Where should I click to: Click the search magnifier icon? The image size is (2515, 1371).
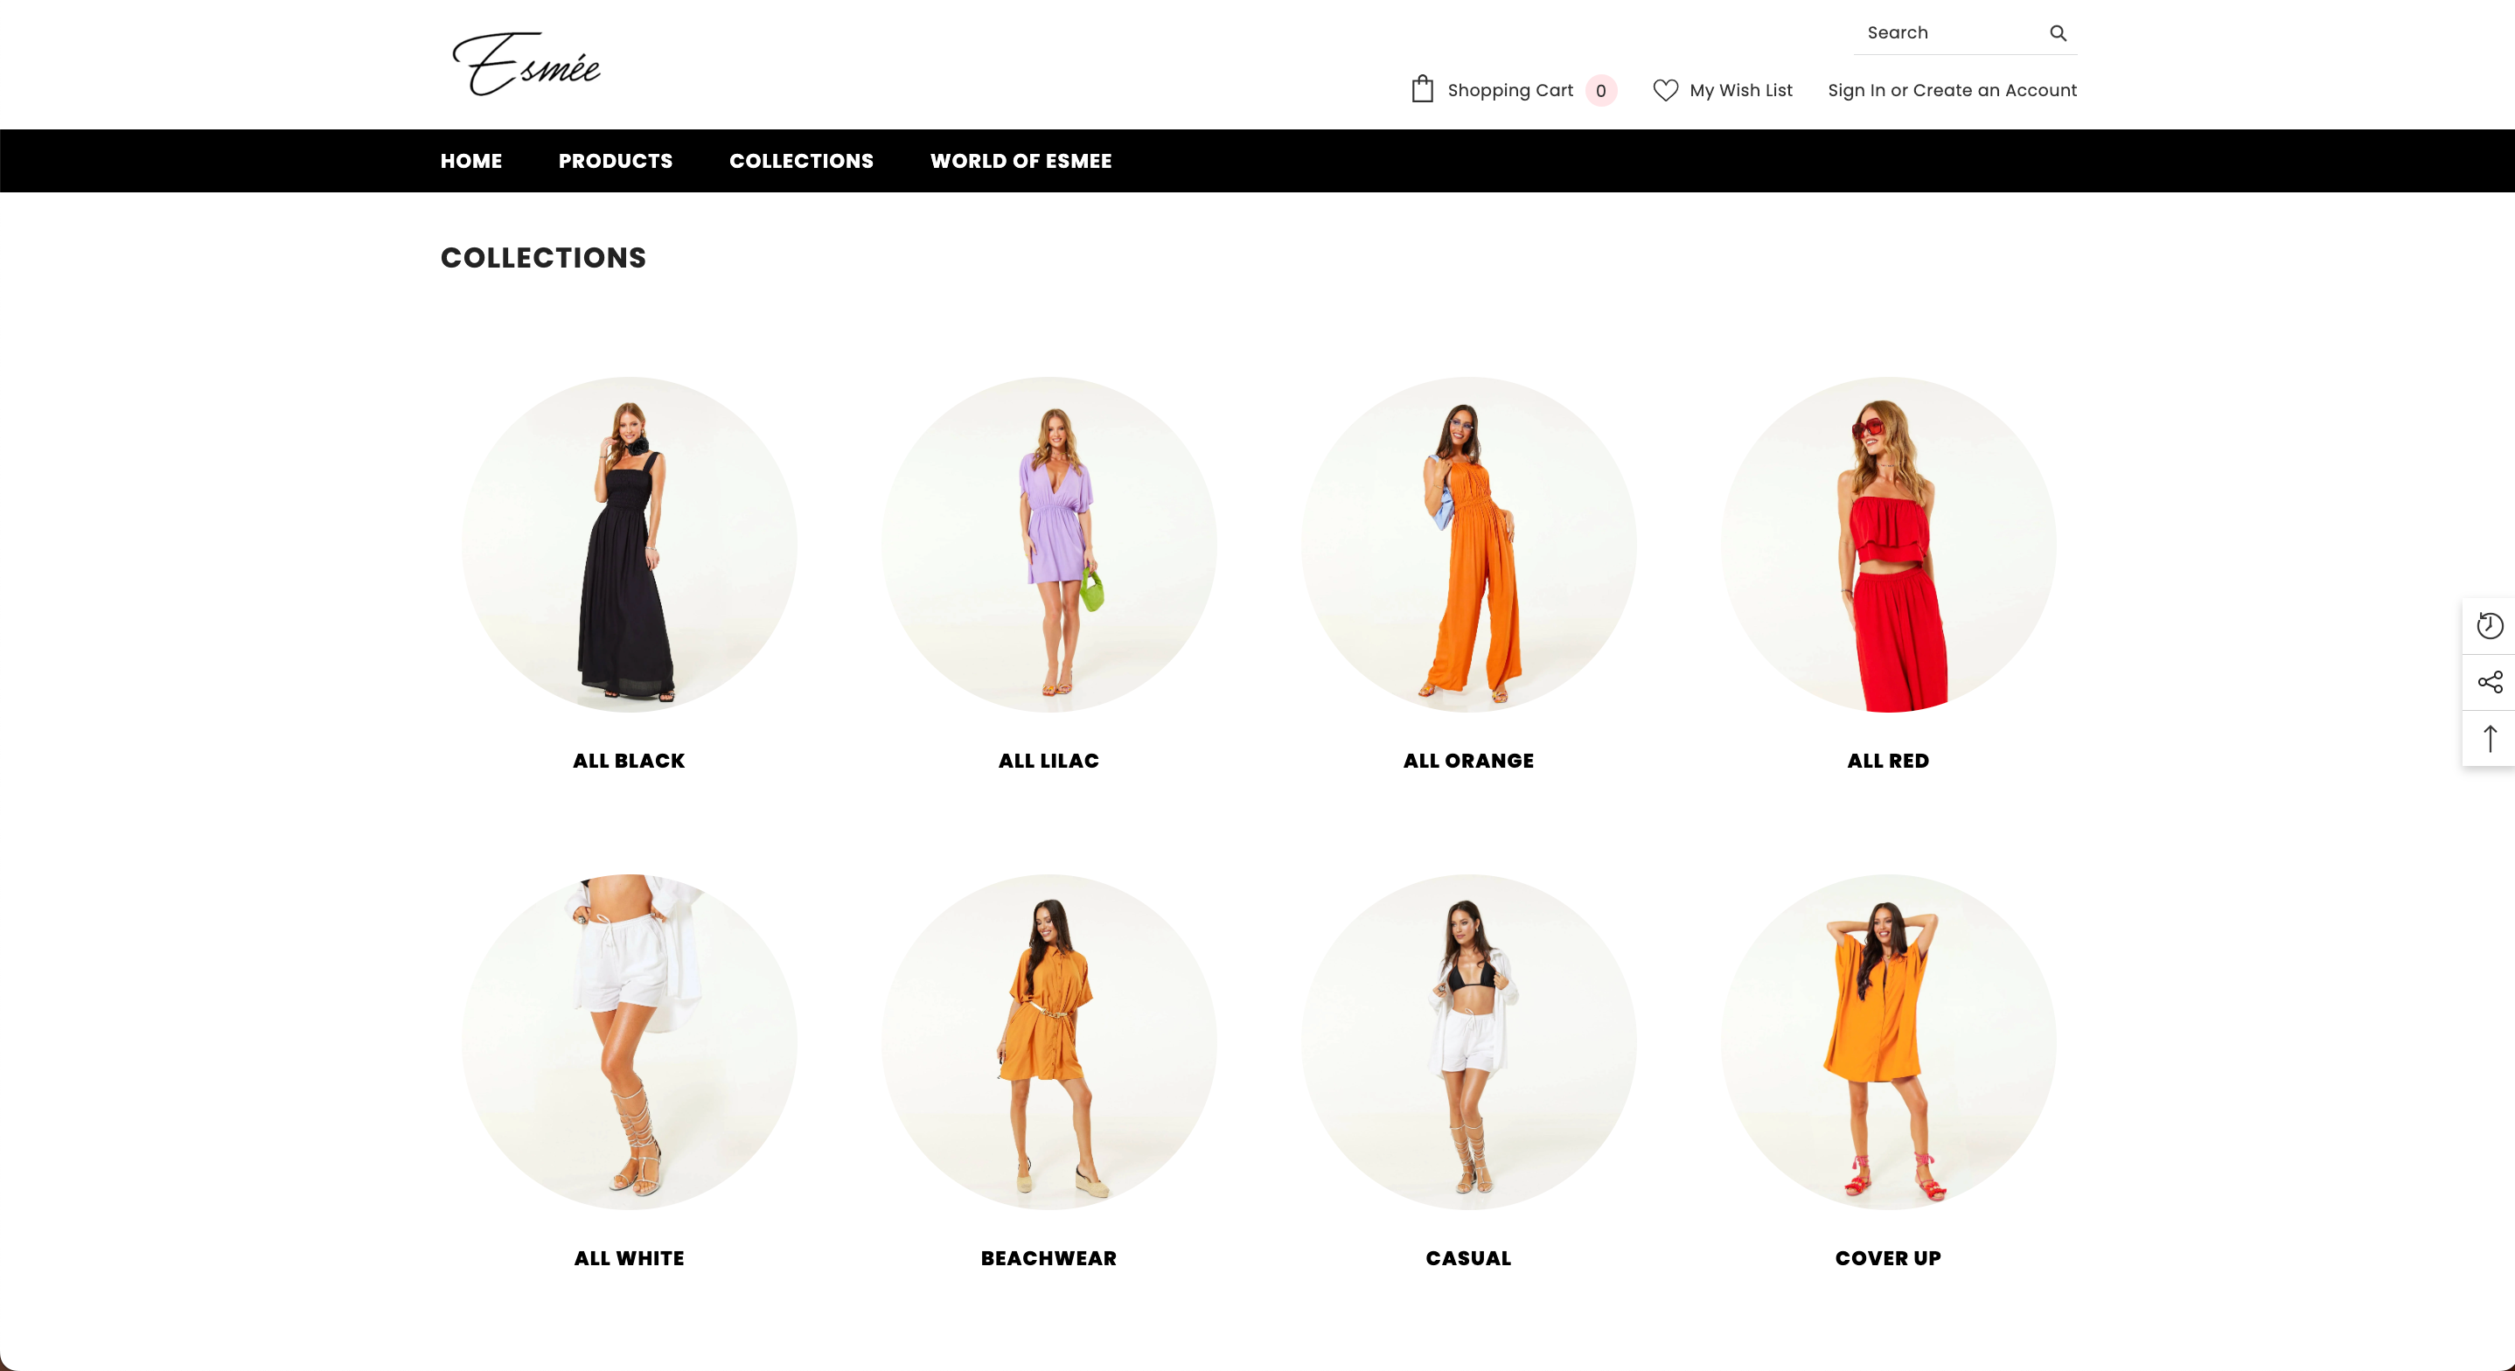tap(2057, 33)
